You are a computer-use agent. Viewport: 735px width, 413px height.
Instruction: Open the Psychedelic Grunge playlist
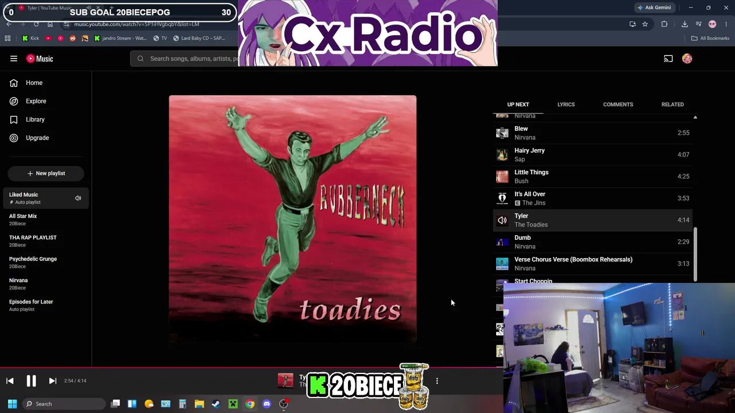pos(46,262)
